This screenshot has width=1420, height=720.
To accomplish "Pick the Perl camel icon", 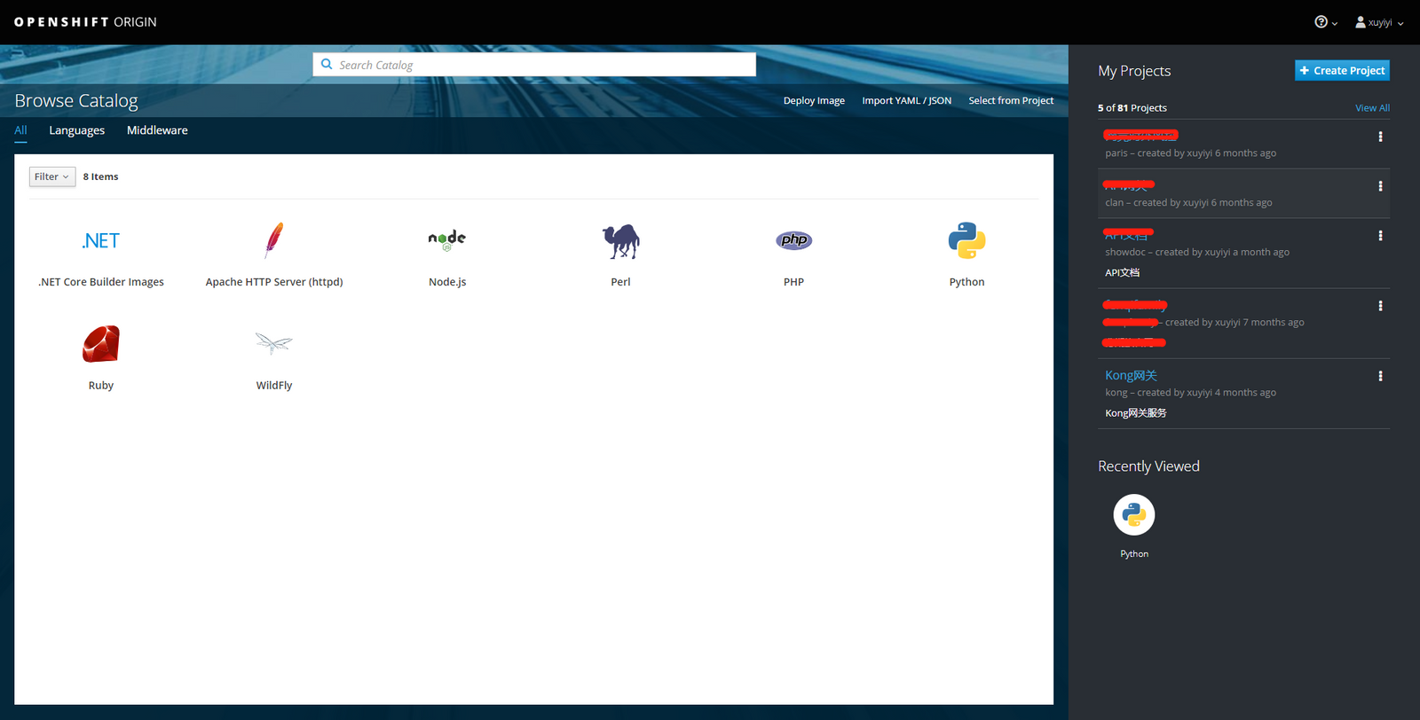I will (x=620, y=240).
